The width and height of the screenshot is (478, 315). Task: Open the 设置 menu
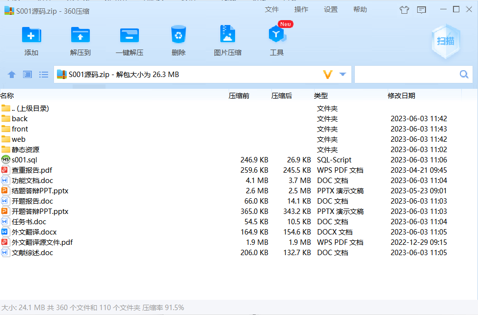[331, 9]
